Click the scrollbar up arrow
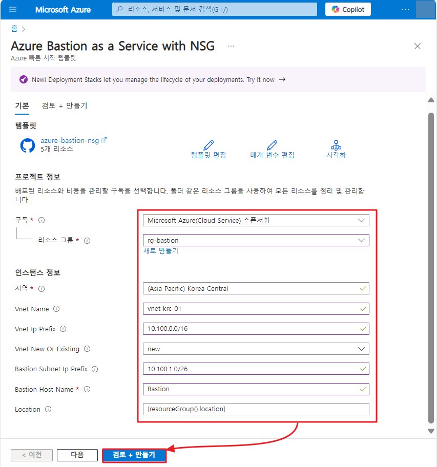The image size is (437, 467). coord(431,100)
